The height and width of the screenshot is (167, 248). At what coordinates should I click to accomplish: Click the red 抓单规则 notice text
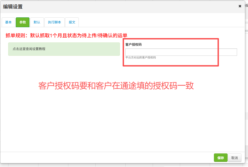click(66, 35)
